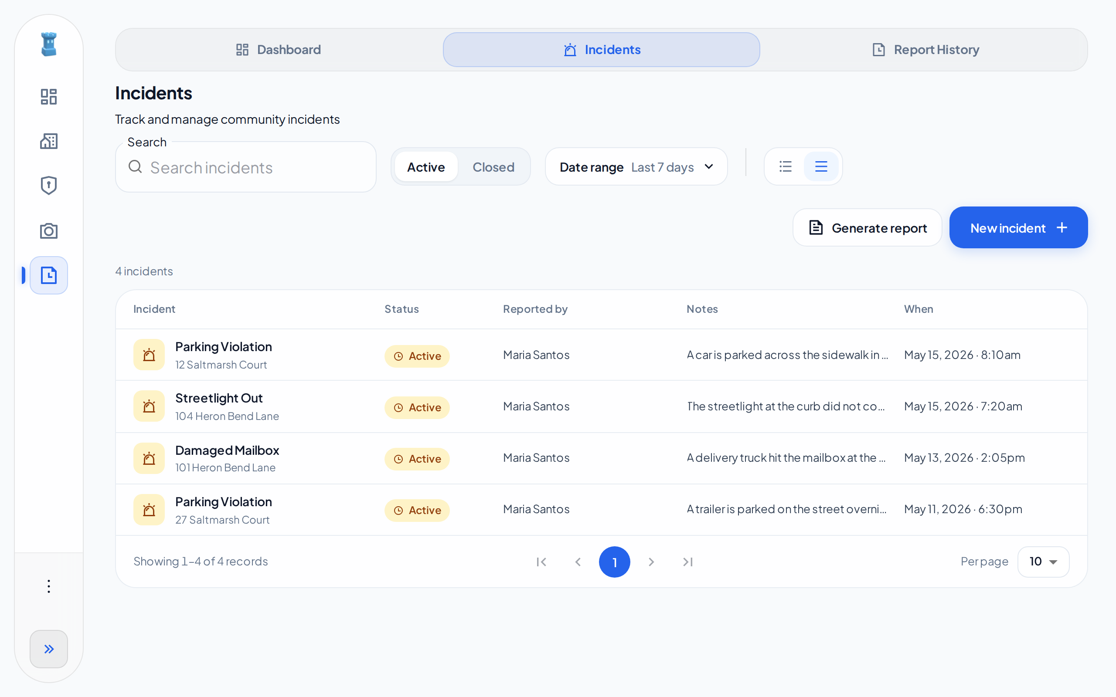1116x697 pixels.
Task: Open the buildings icon in sidebar
Action: pyautogui.click(x=48, y=141)
